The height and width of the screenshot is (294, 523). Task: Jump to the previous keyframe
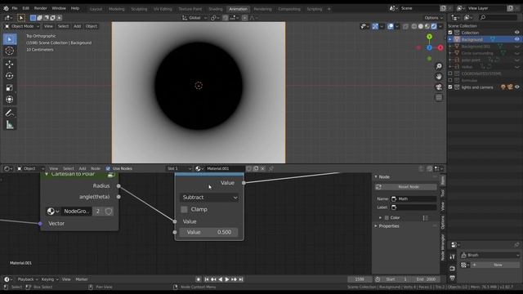(213, 279)
